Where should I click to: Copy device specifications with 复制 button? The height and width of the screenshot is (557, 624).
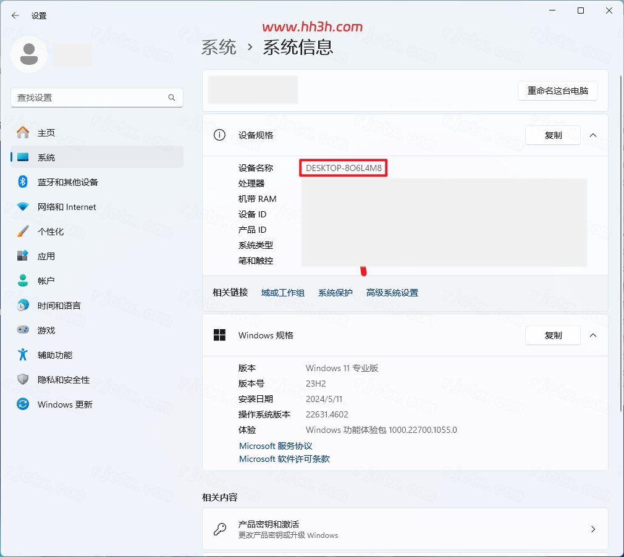553,135
